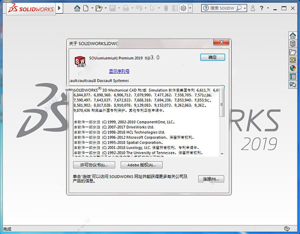Open Design Library tab in task pane
Image resolution: width=300 pixels, height=234 pixels.
[292, 44]
